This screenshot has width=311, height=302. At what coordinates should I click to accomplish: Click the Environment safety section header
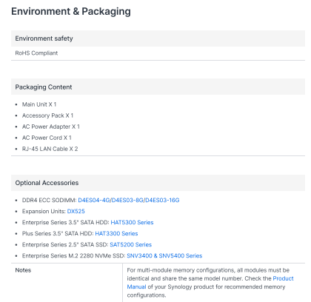[x=158, y=38]
